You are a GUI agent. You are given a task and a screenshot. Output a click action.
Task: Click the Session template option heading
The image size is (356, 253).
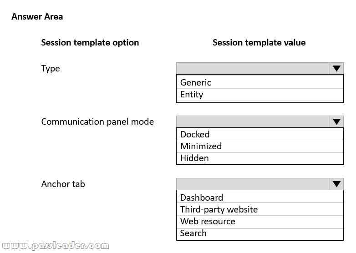coord(90,43)
